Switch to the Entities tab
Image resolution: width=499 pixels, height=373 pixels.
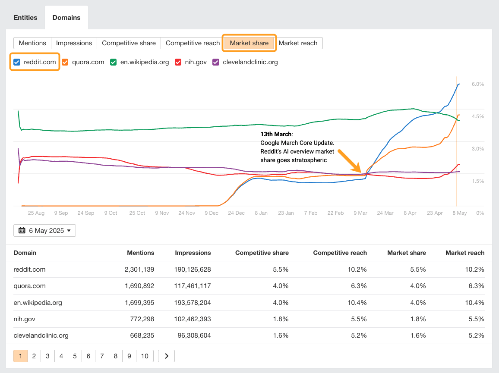click(25, 17)
